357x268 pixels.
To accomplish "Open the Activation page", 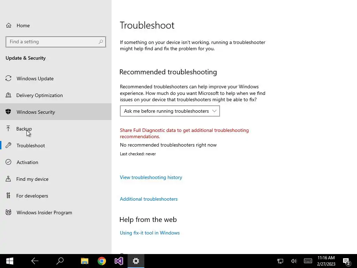I will [56, 162].
